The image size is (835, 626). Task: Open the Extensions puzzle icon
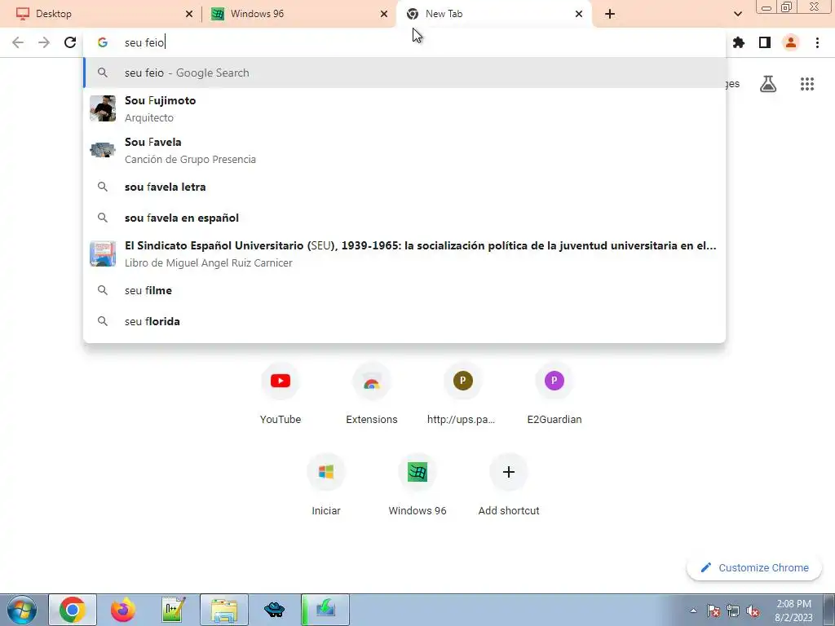[739, 42]
